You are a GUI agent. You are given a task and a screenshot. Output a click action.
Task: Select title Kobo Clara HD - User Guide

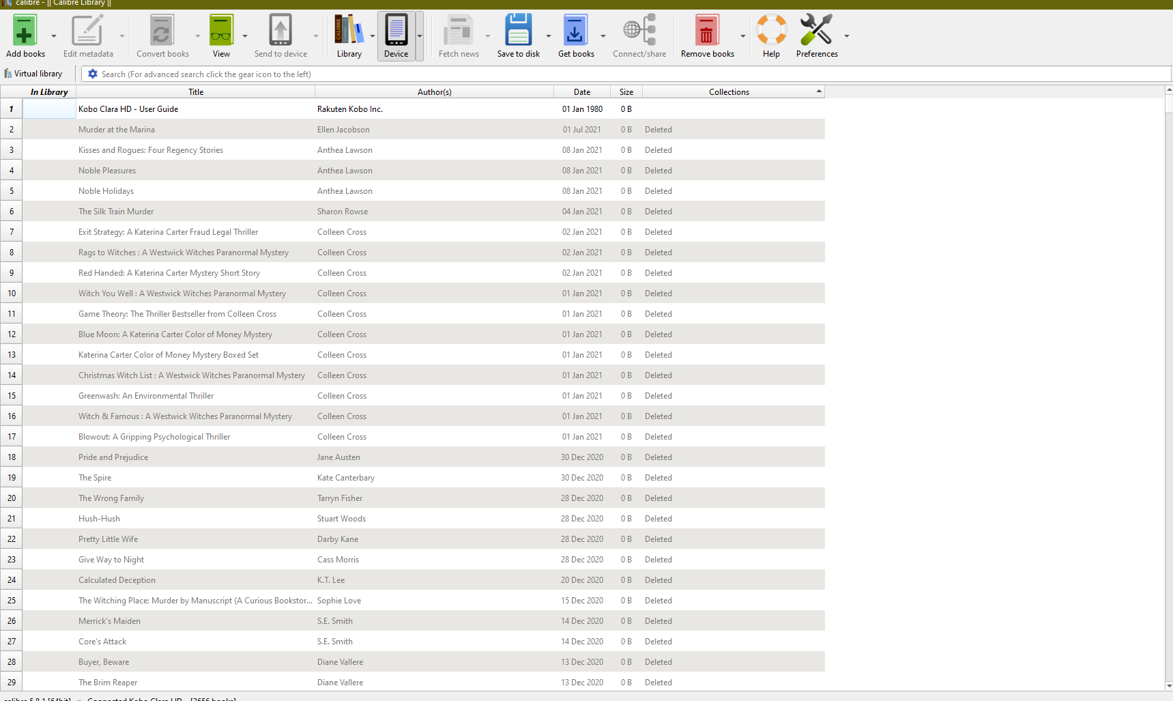coord(128,109)
